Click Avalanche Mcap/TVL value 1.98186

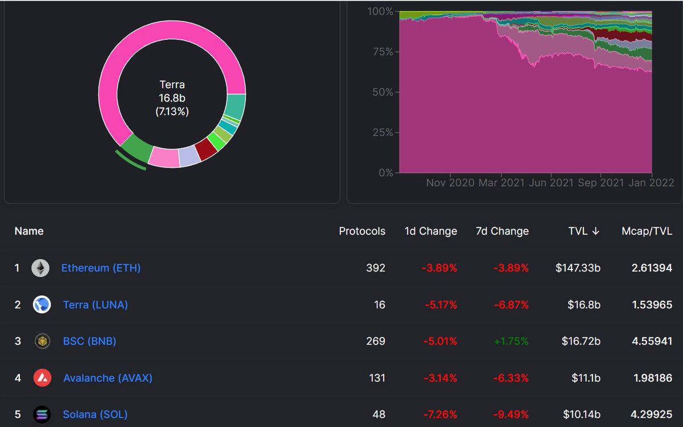[x=652, y=378]
